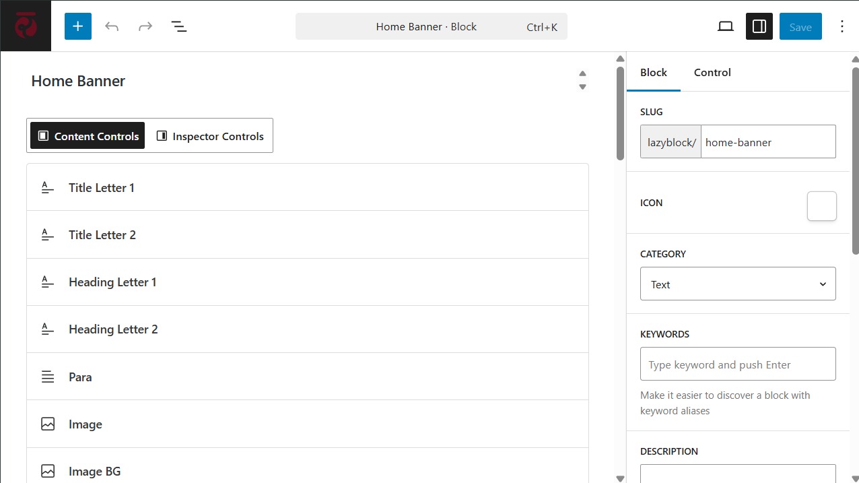Click the blue Save button
The width and height of the screenshot is (859, 483).
click(800, 27)
